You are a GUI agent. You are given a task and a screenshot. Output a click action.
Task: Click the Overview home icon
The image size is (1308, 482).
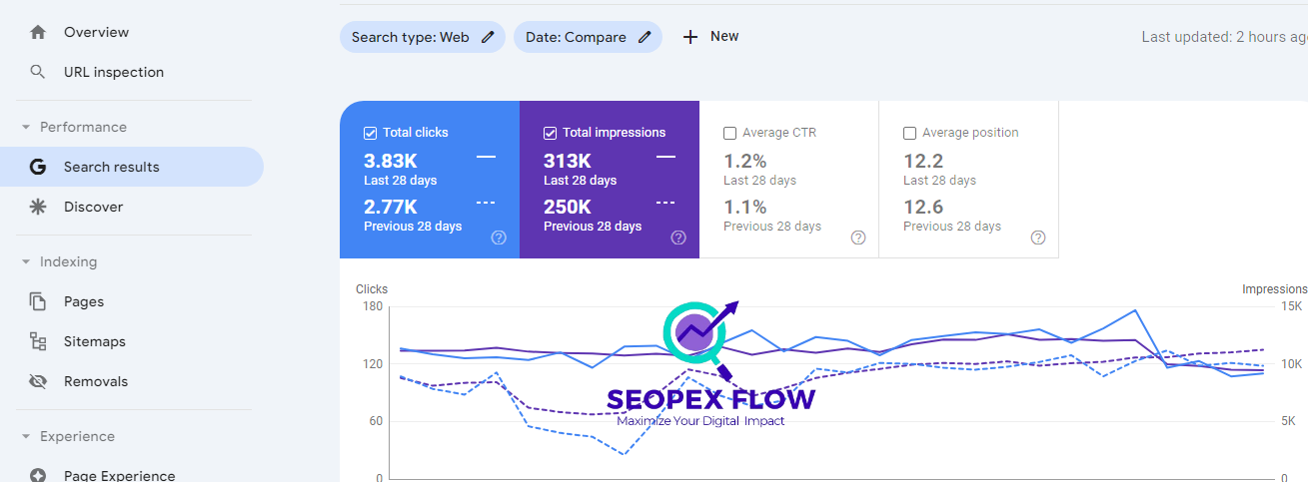click(38, 32)
